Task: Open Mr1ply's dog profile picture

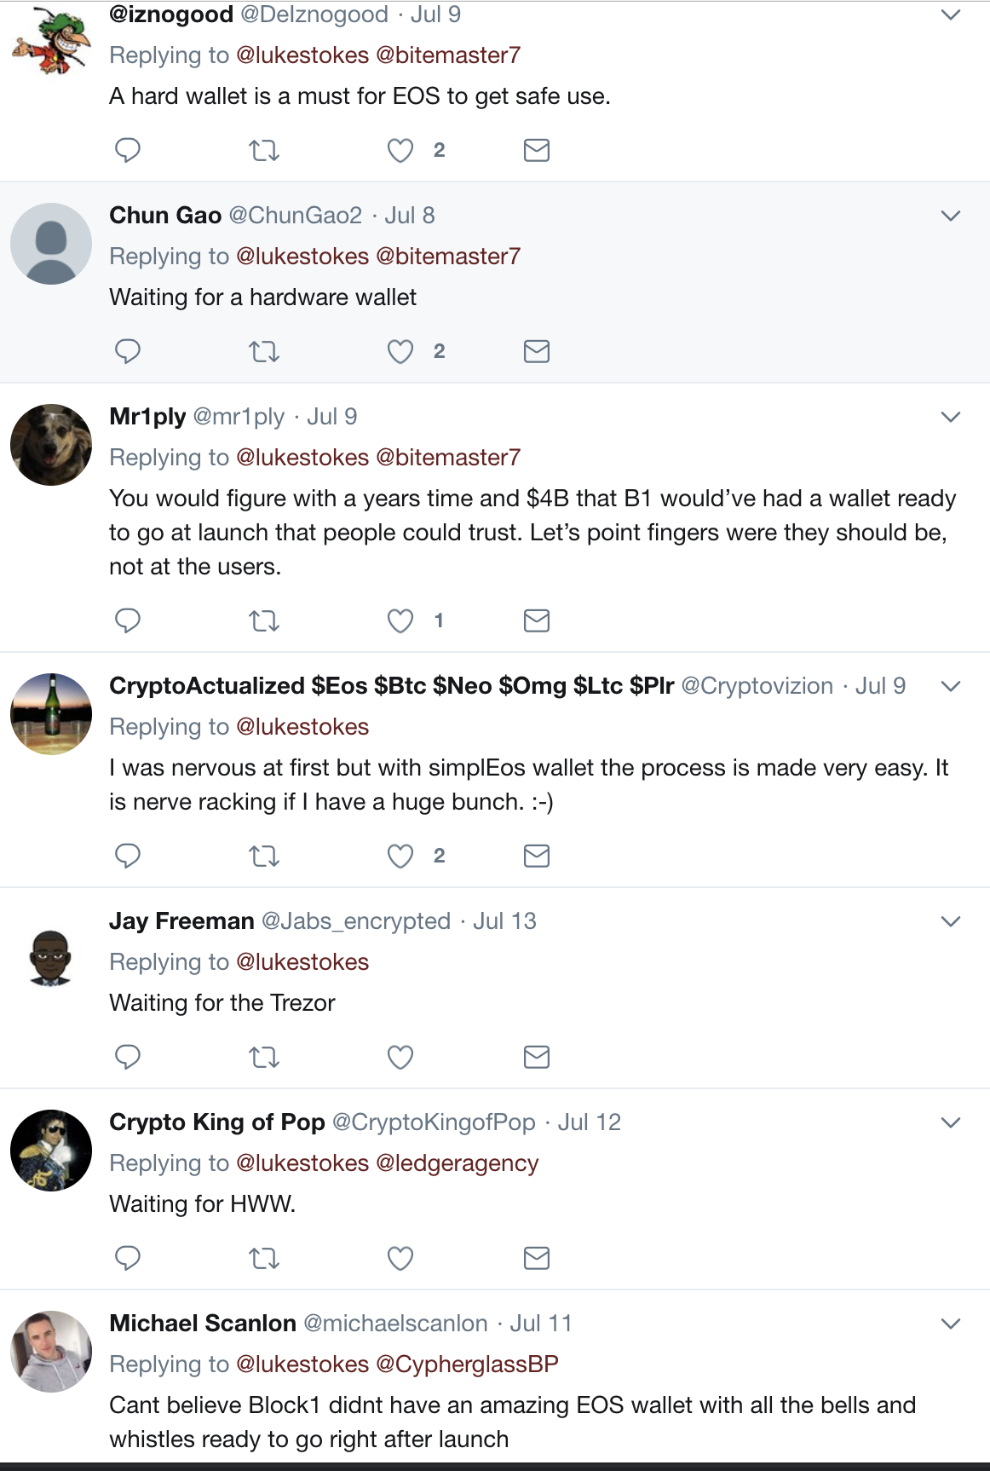Action: tap(51, 445)
